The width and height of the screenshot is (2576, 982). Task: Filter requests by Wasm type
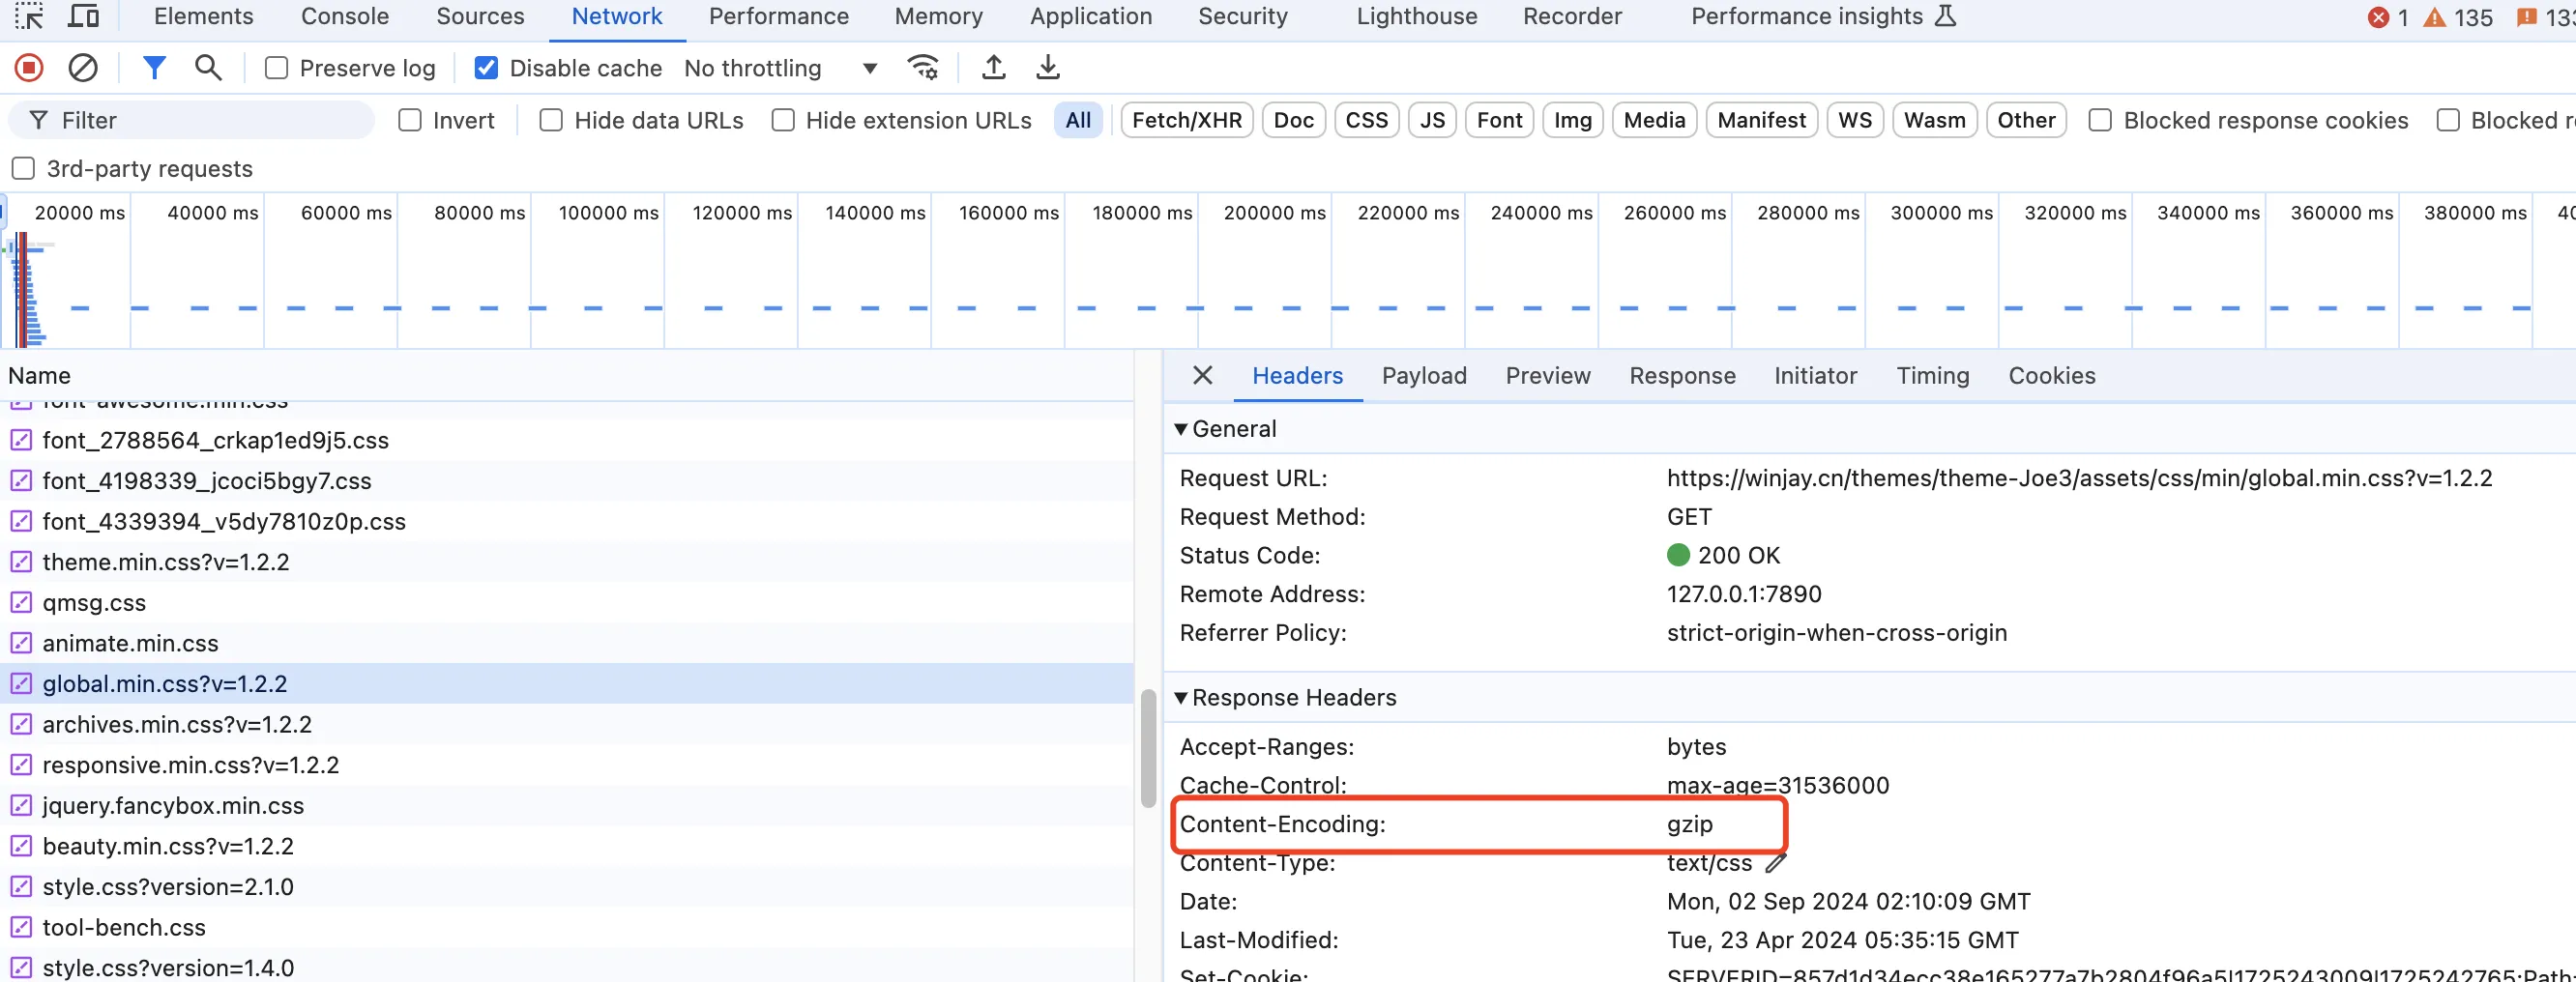(x=1934, y=120)
